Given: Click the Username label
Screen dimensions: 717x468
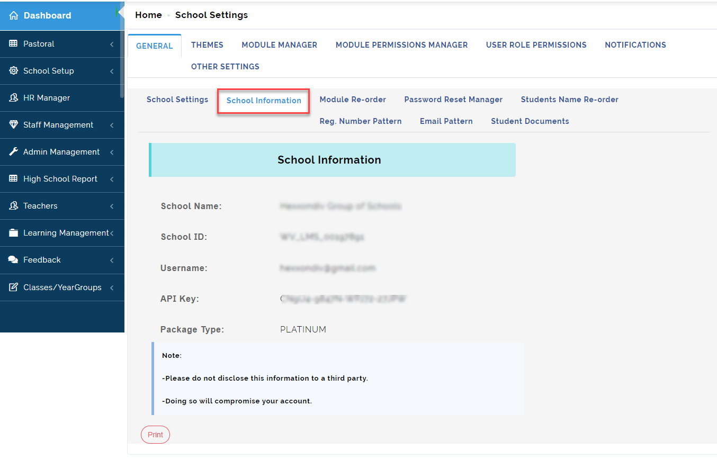Looking at the screenshot, I should [x=184, y=268].
